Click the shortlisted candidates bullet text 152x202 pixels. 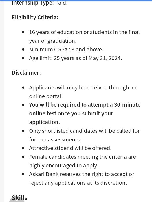click(85, 135)
